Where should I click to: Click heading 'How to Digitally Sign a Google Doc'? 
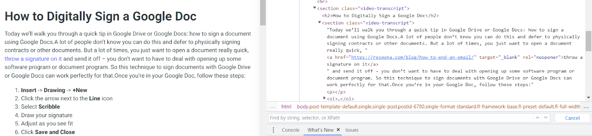tap(101, 16)
